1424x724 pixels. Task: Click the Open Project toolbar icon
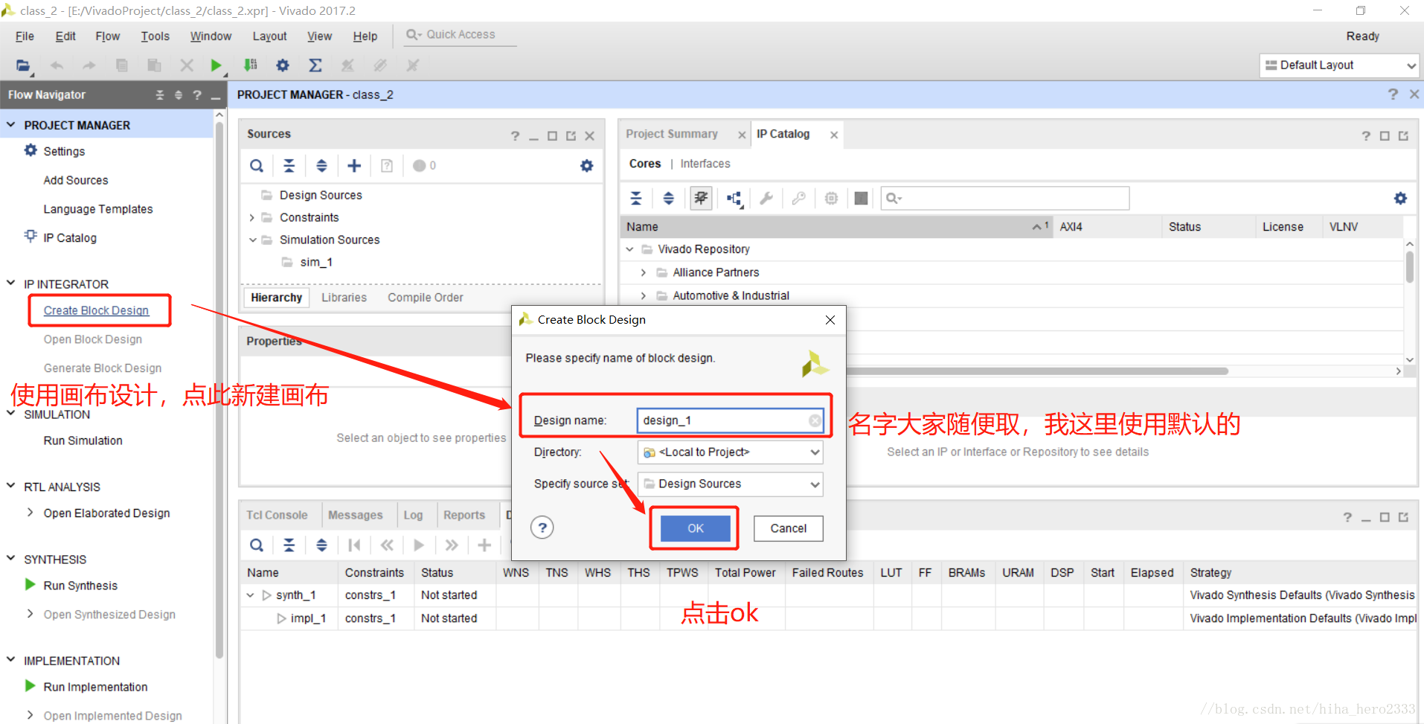(24, 65)
